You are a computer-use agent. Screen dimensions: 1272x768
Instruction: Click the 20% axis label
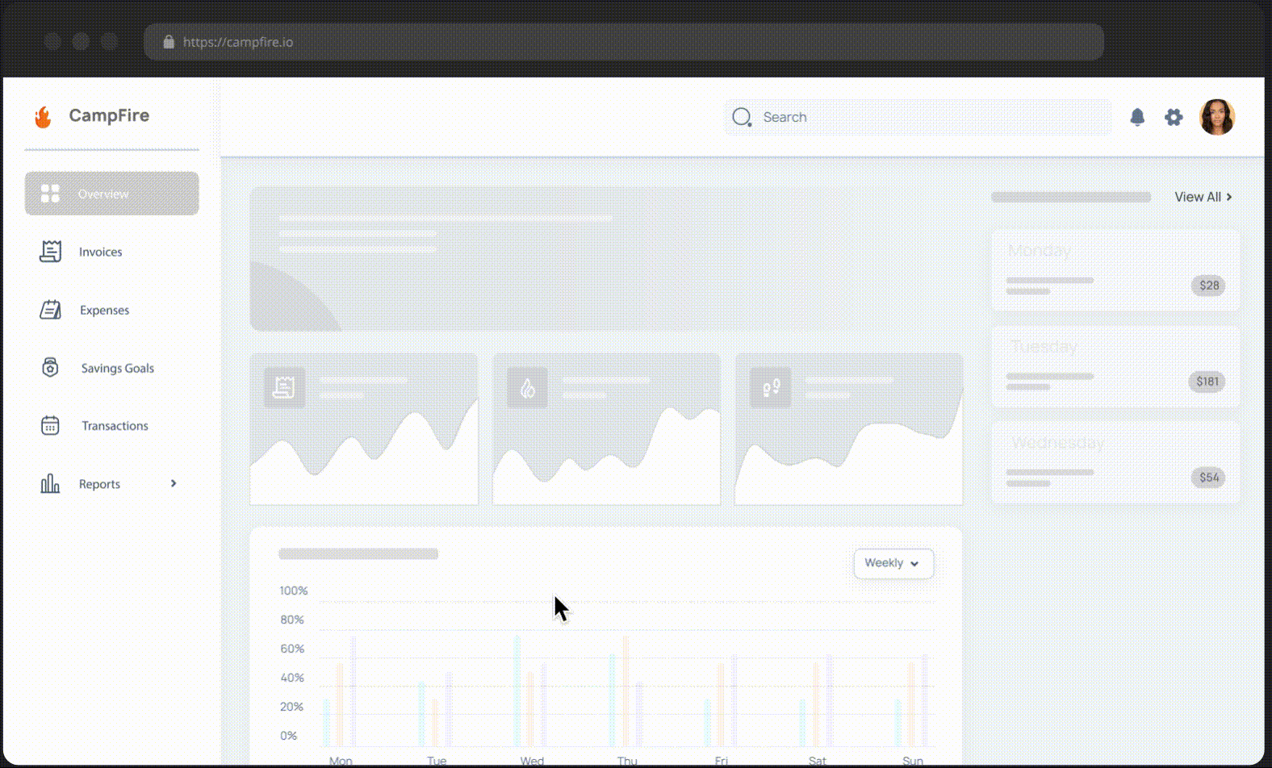point(292,707)
